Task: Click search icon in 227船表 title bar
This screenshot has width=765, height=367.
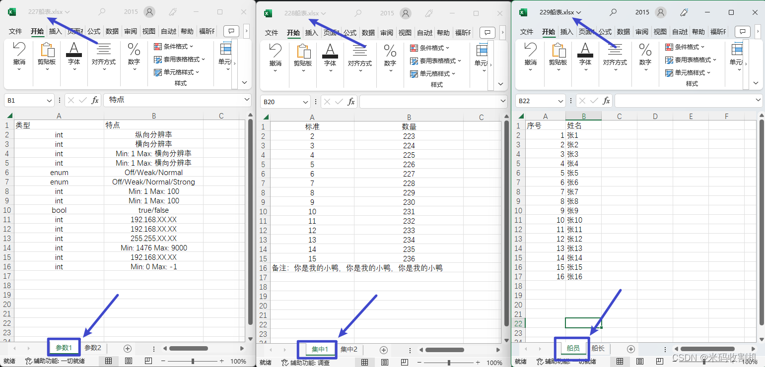Action: point(102,12)
